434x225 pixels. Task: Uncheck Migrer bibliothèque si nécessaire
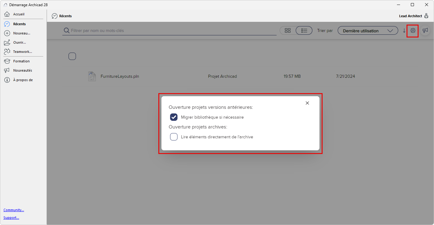[174, 117]
